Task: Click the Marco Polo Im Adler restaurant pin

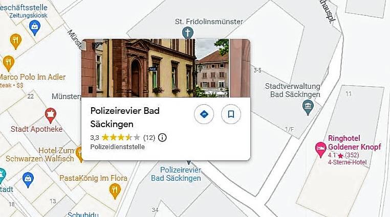Action: 9,63
